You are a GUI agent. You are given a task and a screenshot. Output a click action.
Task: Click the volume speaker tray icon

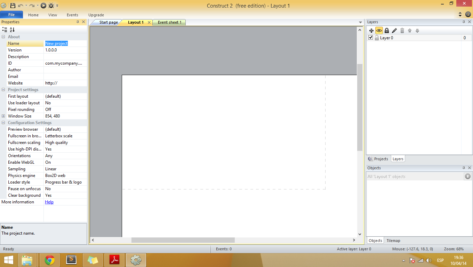(x=428, y=260)
